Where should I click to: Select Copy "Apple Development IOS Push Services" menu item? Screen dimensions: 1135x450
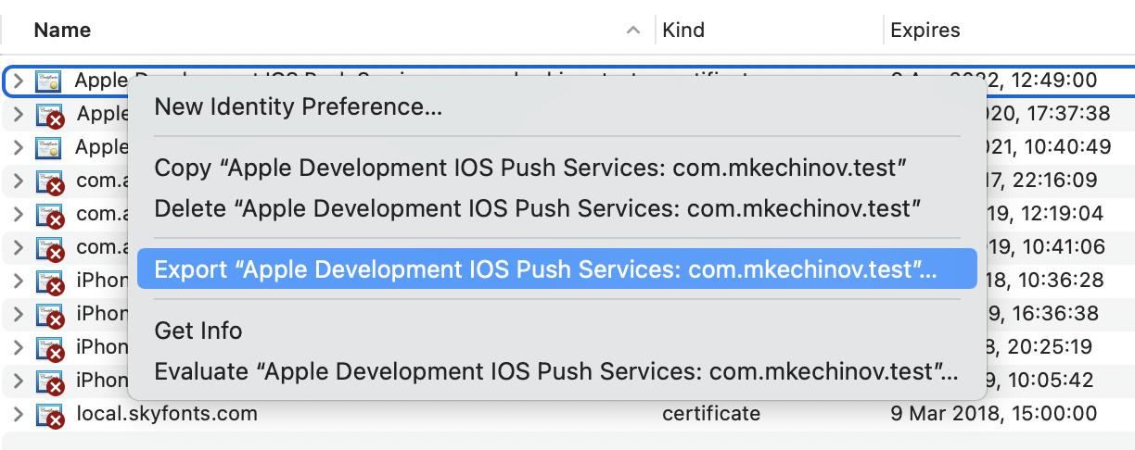pyautogui.click(x=529, y=168)
